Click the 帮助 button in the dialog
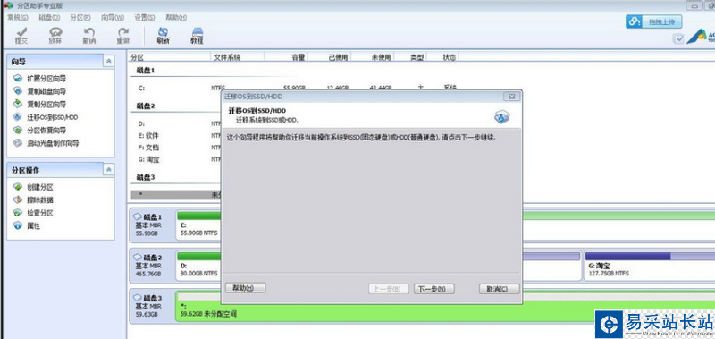Image resolution: width=715 pixels, height=339 pixels. pos(245,288)
